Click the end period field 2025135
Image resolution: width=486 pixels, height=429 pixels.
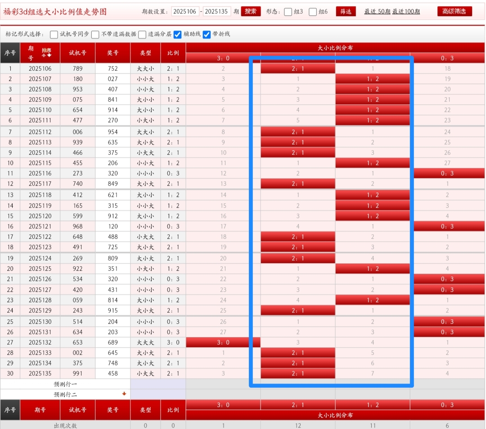click(217, 12)
